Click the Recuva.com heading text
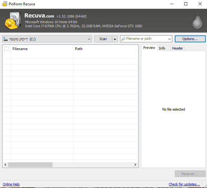Viewport: 207px width, 188px height. click(x=39, y=16)
